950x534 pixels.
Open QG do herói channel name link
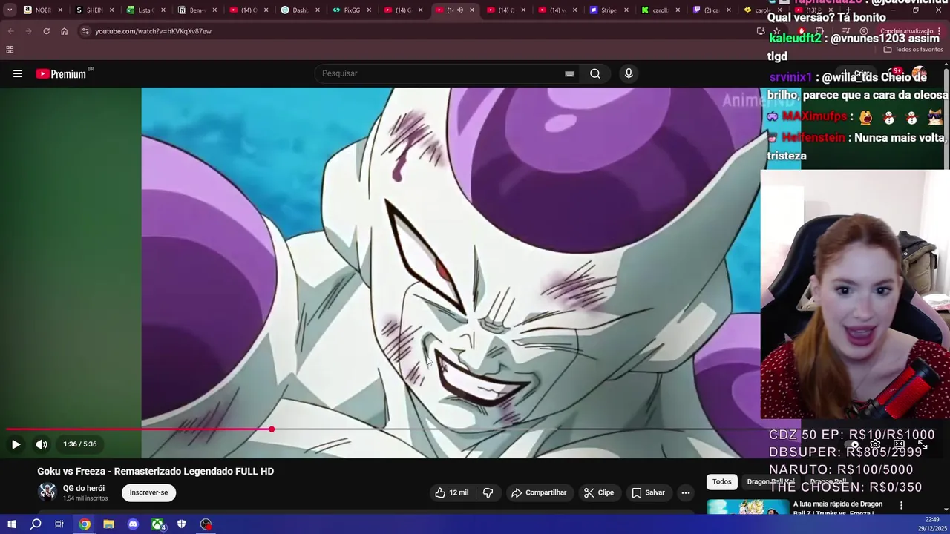[84, 488]
